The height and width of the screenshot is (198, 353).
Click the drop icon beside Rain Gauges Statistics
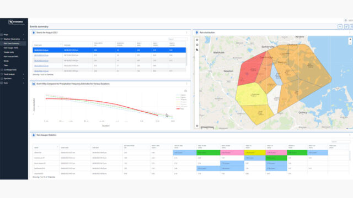pyautogui.click(x=34, y=135)
